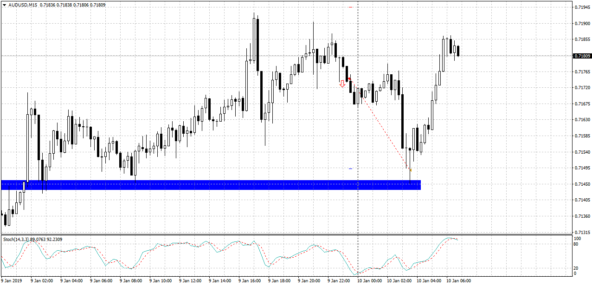This screenshot has height=286, width=592.
Task: Click the 9 Jan 08:00 time label
Action: [x=131, y=281]
